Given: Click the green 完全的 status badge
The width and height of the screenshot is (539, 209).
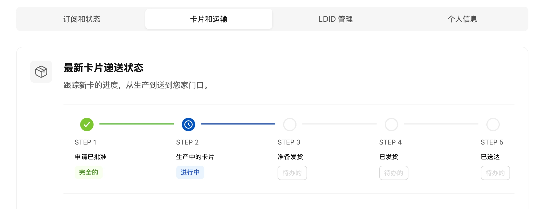Looking at the screenshot, I should 89,173.
